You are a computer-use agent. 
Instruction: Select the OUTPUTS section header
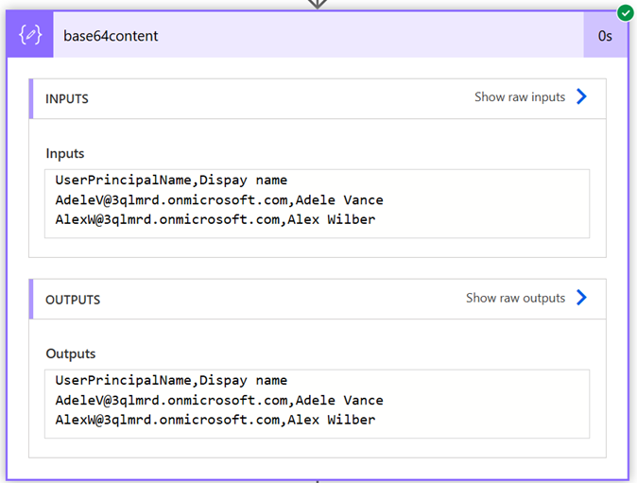click(73, 300)
